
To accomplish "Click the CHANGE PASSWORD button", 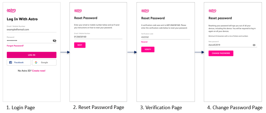I will pyautogui.click(x=221, y=53).
